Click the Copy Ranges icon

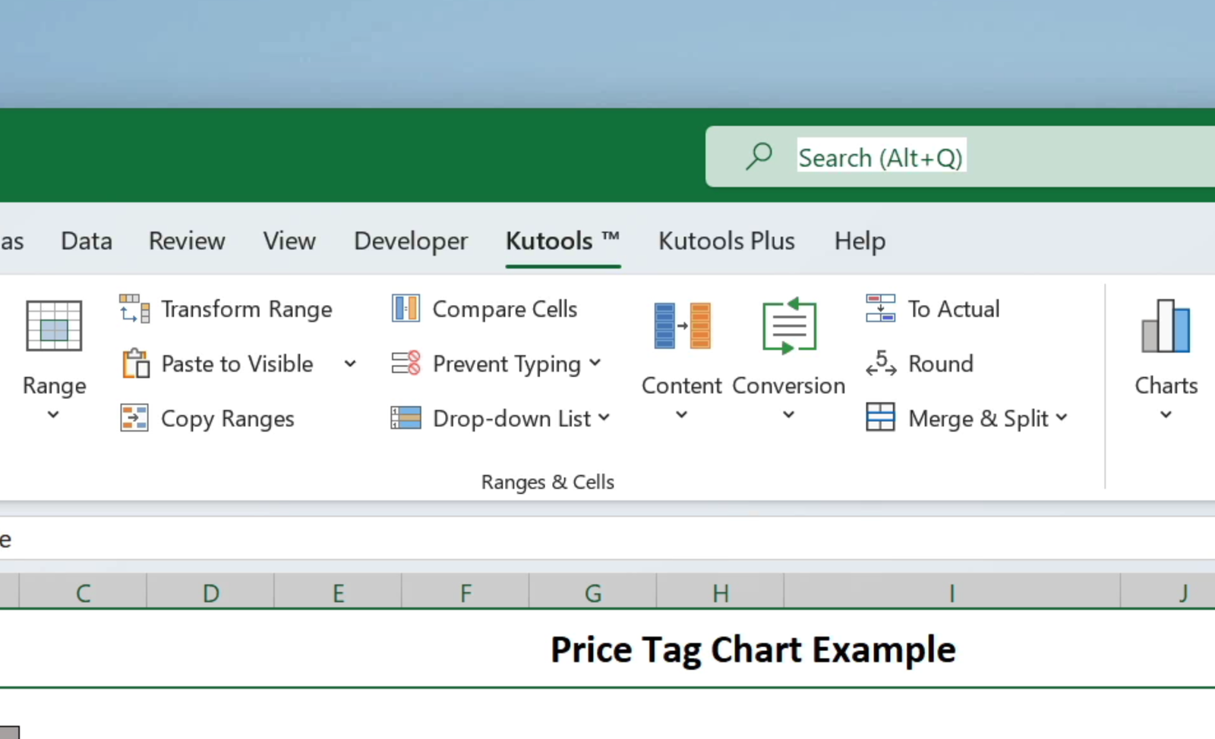(x=134, y=418)
